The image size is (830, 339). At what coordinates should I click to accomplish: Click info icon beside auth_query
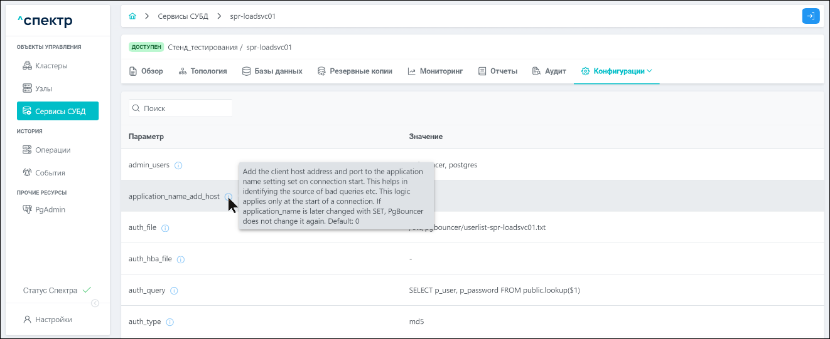click(x=174, y=291)
